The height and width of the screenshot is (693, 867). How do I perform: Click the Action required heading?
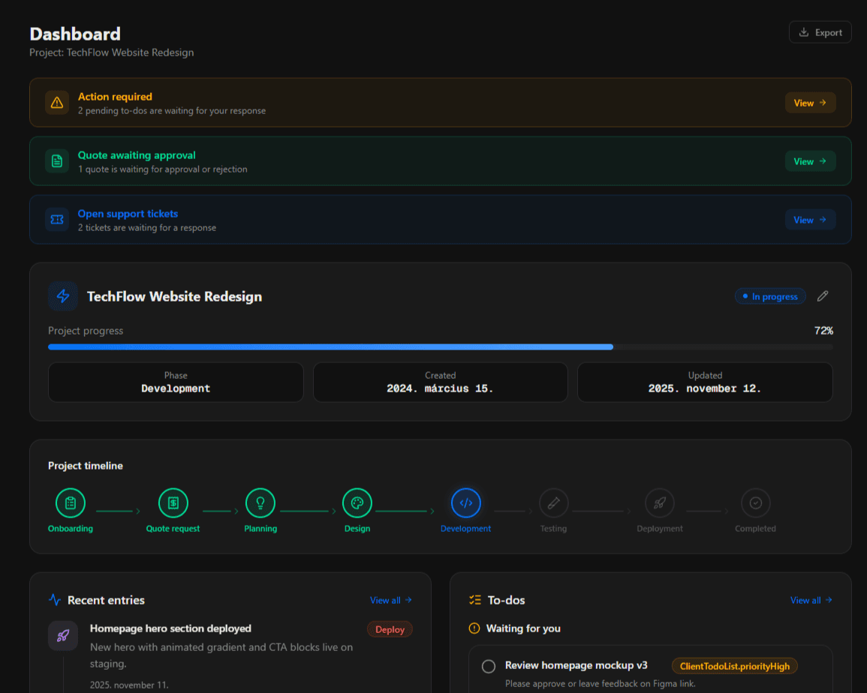[115, 97]
